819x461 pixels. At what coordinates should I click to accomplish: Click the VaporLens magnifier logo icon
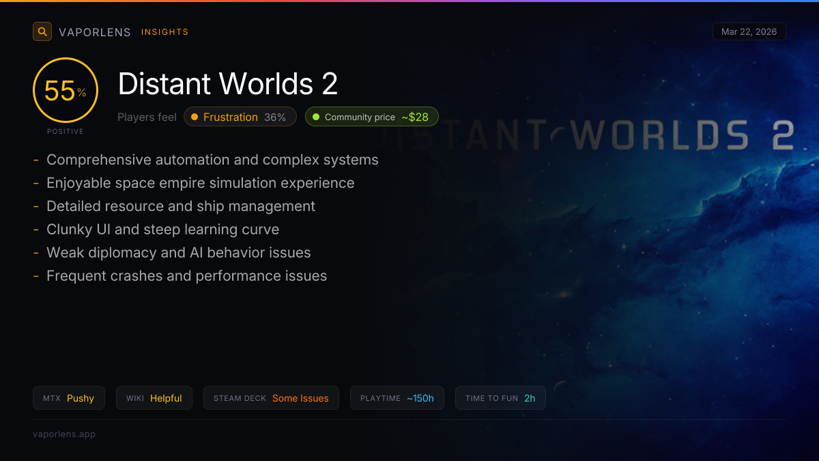tap(42, 31)
